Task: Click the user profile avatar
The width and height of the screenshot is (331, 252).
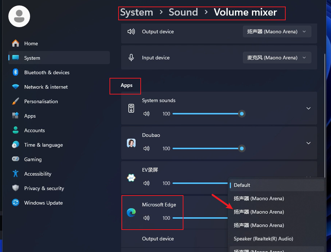Action: tap(19, 16)
